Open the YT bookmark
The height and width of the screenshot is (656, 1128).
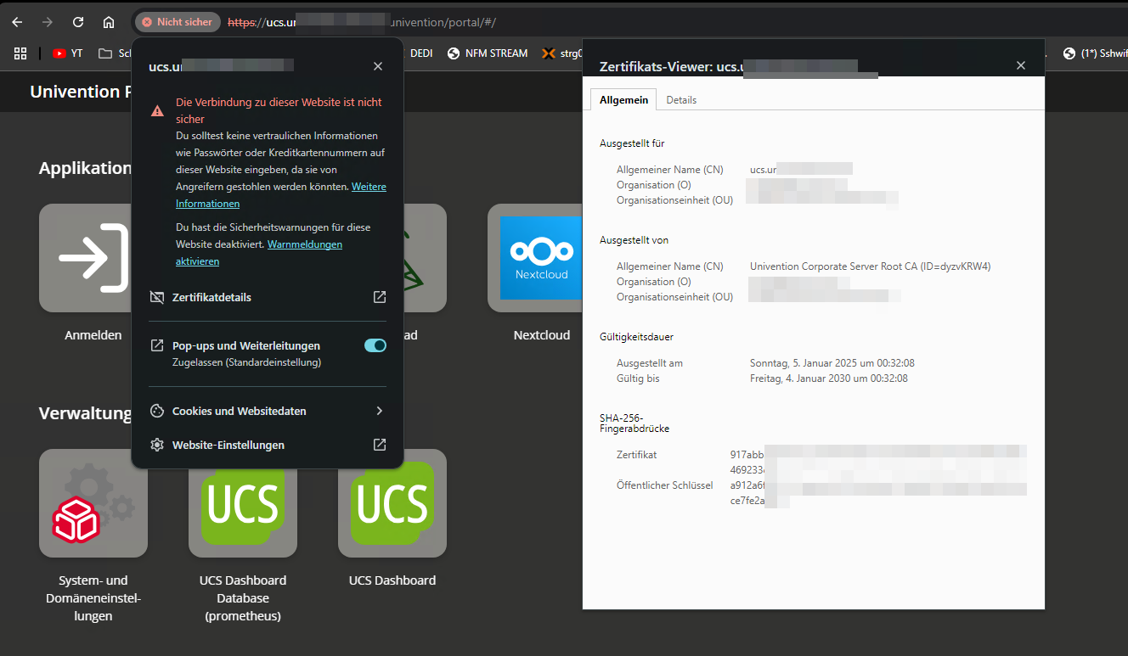click(68, 53)
